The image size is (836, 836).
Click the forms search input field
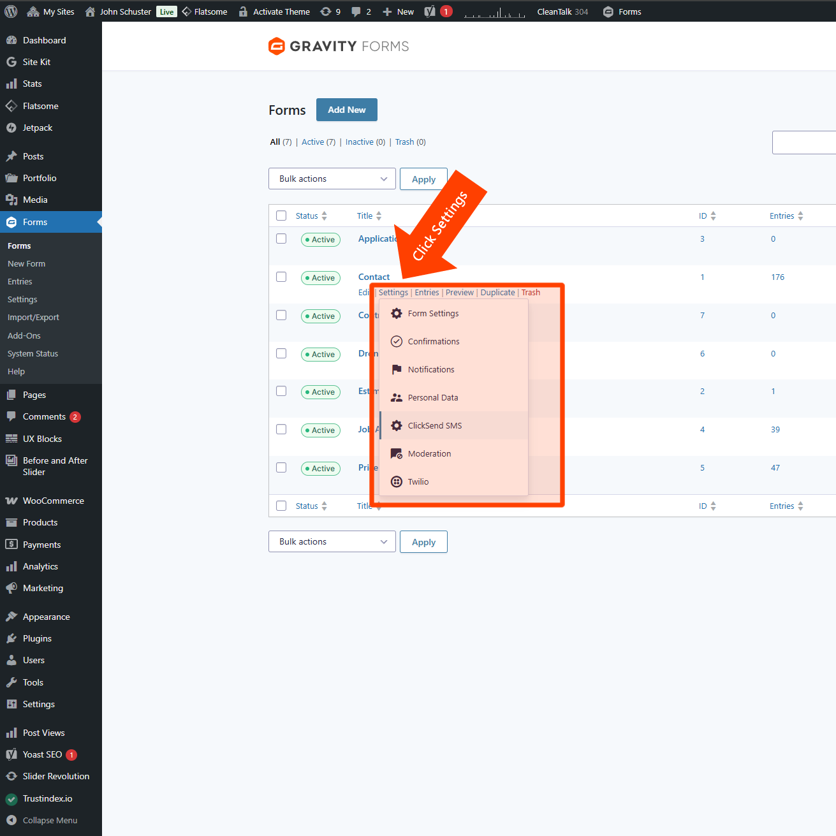[x=803, y=142]
